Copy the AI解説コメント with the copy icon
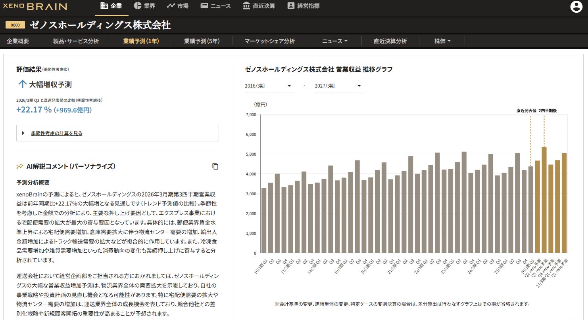The image size is (588, 320). (x=215, y=166)
